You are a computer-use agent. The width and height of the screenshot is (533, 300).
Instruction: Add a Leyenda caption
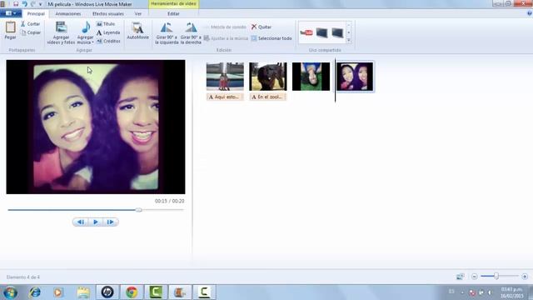click(x=108, y=32)
